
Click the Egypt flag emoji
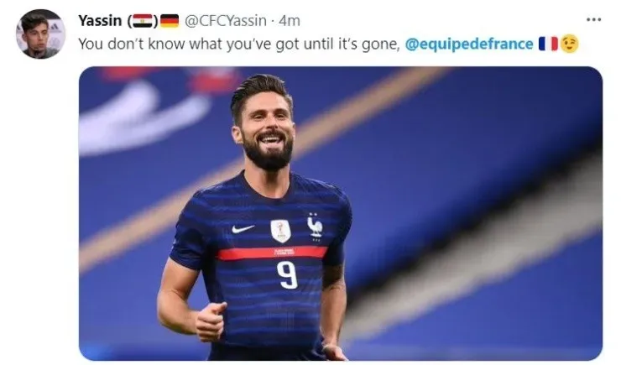143,21
